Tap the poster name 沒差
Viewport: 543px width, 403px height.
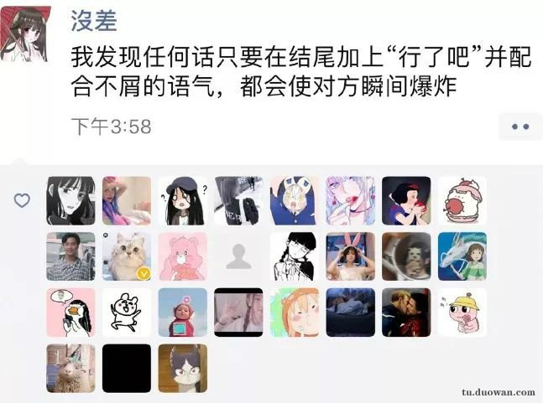point(94,21)
